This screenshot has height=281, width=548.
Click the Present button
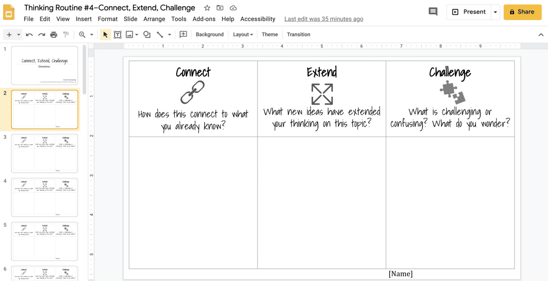[469, 12]
